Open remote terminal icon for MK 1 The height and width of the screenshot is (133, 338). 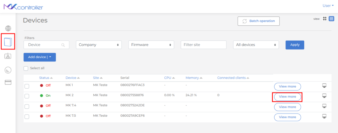coord(324,86)
